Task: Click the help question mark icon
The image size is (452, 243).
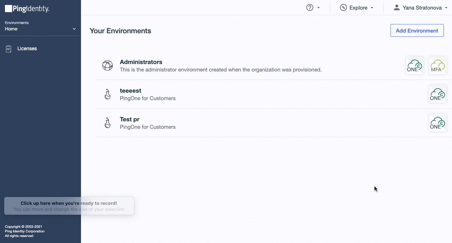Action: [x=310, y=7]
